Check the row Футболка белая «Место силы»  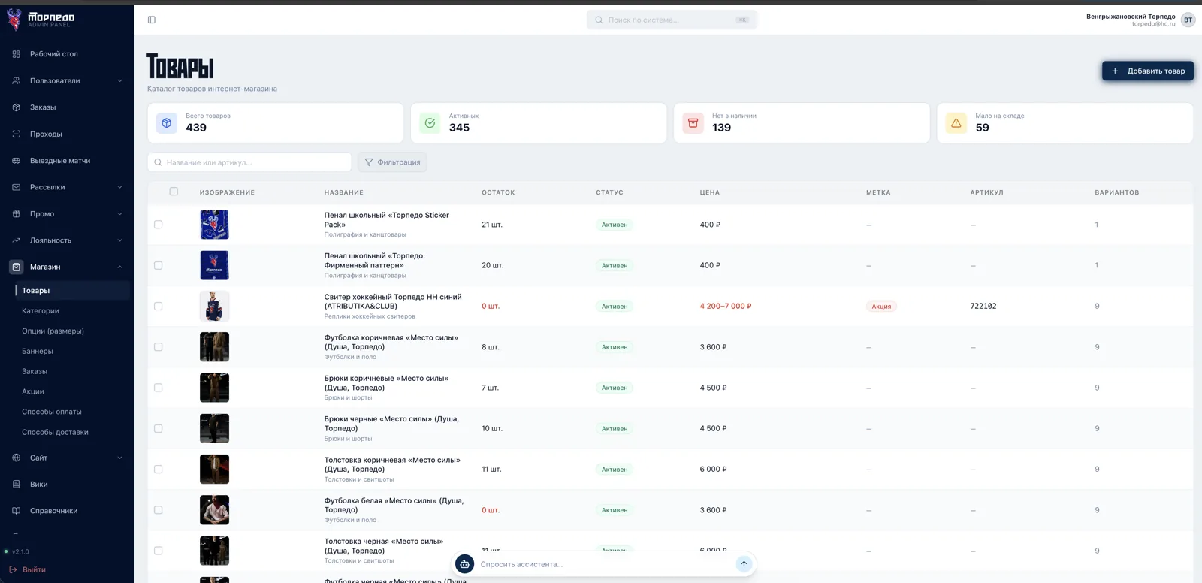tap(158, 510)
